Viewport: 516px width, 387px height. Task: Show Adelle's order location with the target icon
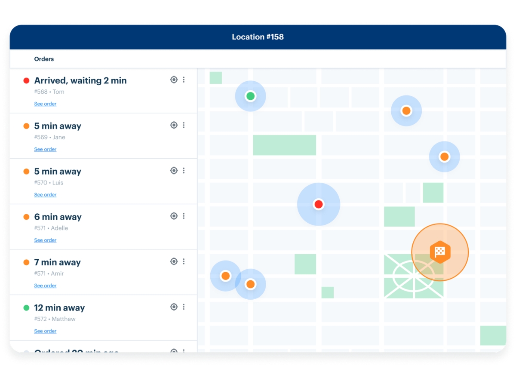coord(174,216)
